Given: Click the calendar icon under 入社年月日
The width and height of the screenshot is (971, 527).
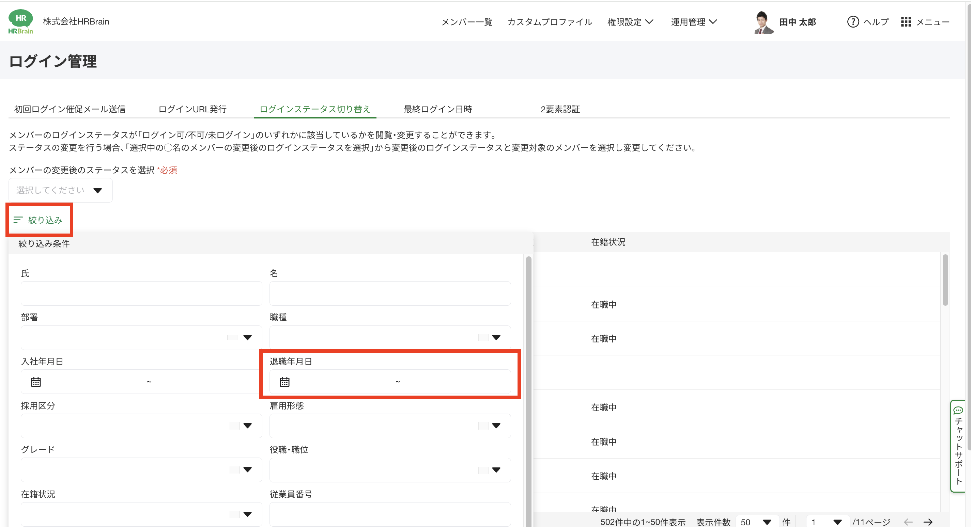Looking at the screenshot, I should (36, 382).
